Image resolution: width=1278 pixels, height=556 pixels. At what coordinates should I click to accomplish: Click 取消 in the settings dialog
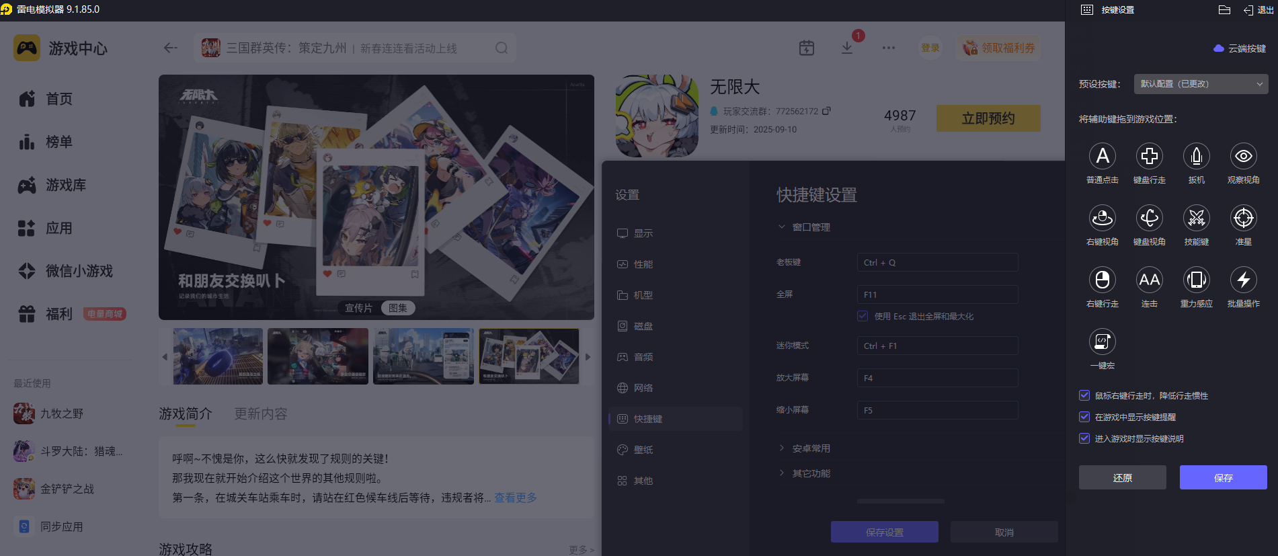pos(1004,532)
